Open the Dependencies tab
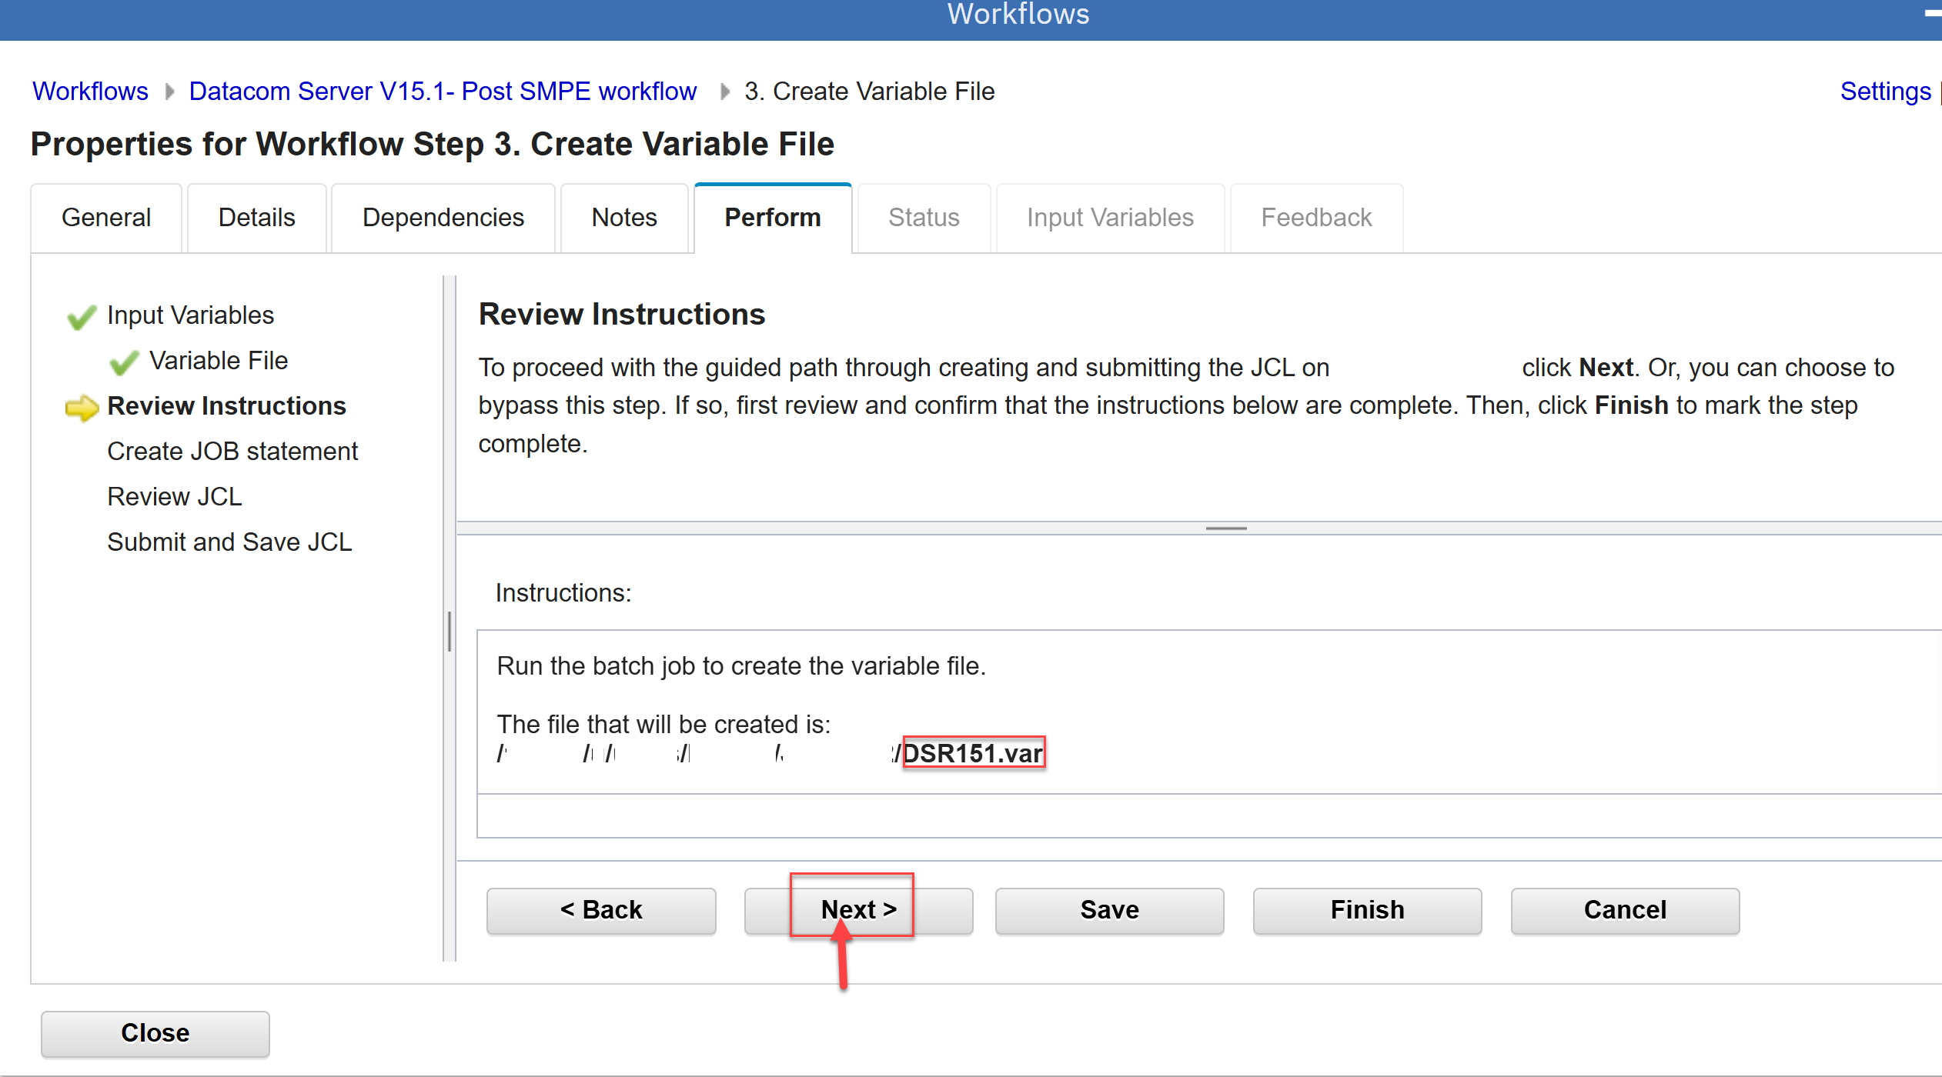The image size is (1942, 1077). coord(443,218)
